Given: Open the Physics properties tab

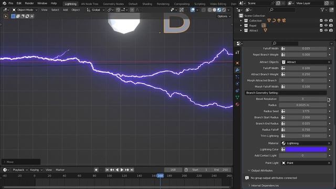Looking at the screenshot, I should [x=237, y=83].
